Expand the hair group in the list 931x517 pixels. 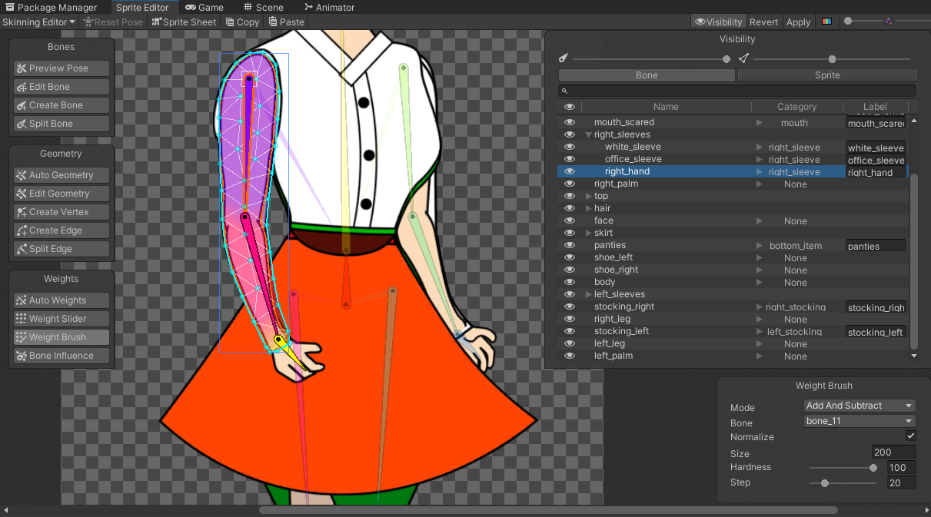[589, 208]
